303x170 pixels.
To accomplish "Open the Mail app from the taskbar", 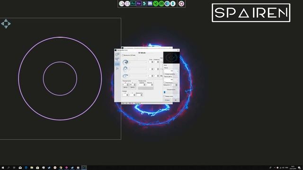I will 20,168.
